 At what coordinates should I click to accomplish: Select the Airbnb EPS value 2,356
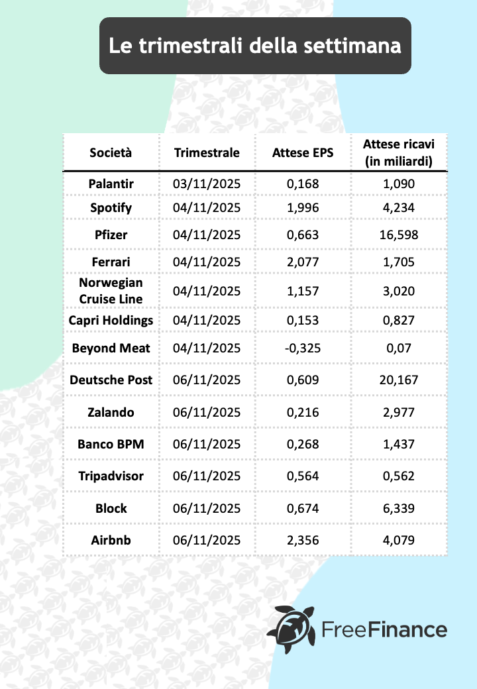tap(303, 540)
